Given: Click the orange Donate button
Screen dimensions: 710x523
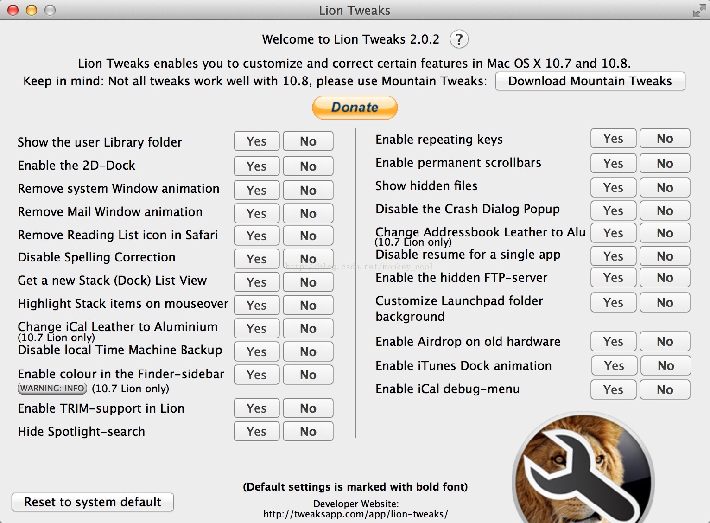Looking at the screenshot, I should pos(355,108).
